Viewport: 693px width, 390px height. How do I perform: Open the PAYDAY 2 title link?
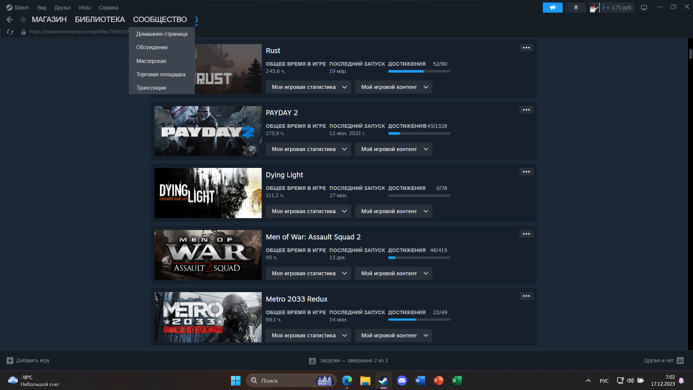point(282,113)
